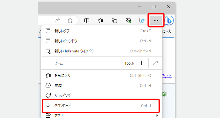Add this page to favorites star
Viewport: 220px width, 118px height.
point(70,21)
